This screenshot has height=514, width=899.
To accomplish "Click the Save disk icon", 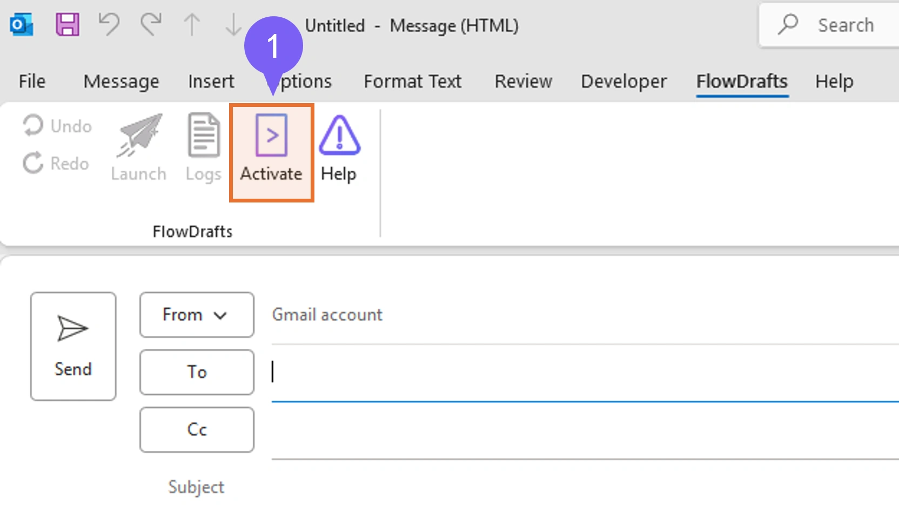I will 68,25.
